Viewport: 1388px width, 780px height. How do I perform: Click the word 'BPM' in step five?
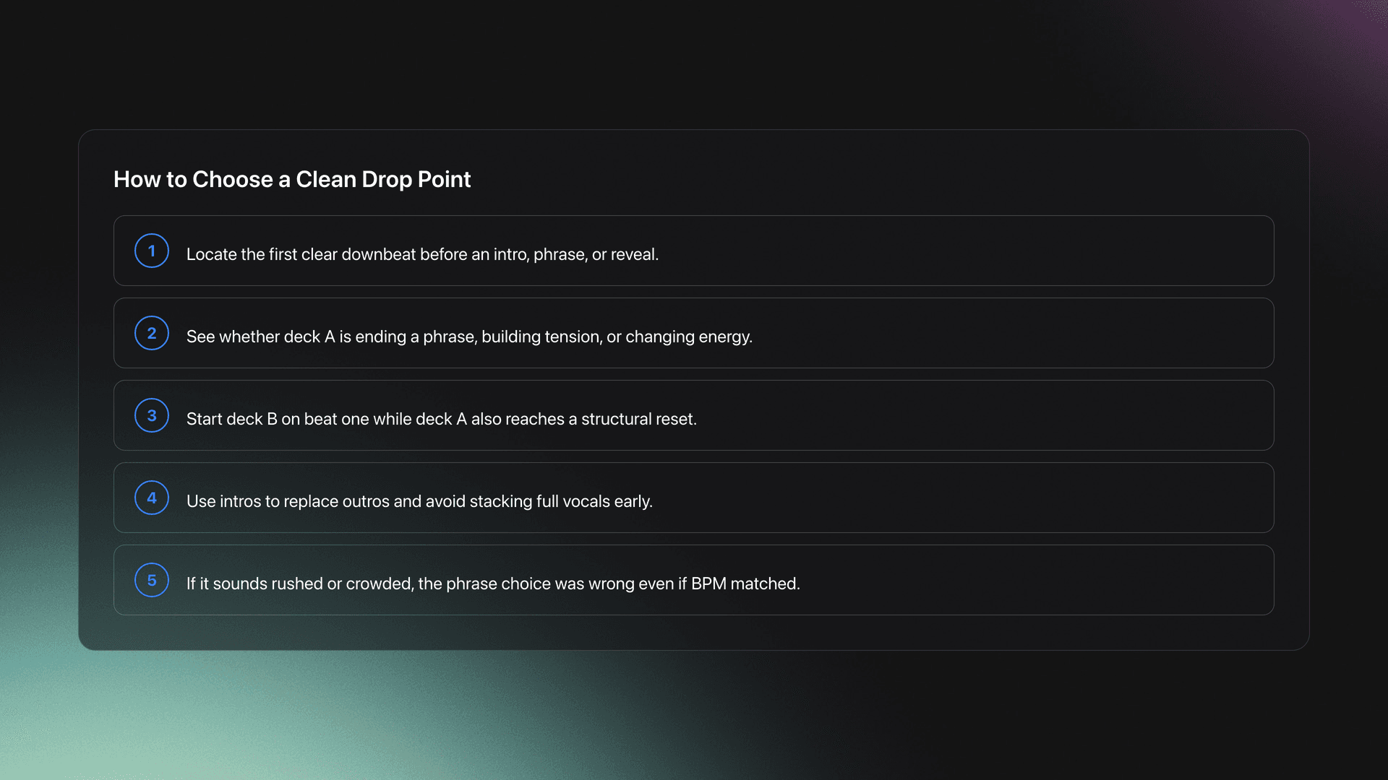(x=708, y=584)
